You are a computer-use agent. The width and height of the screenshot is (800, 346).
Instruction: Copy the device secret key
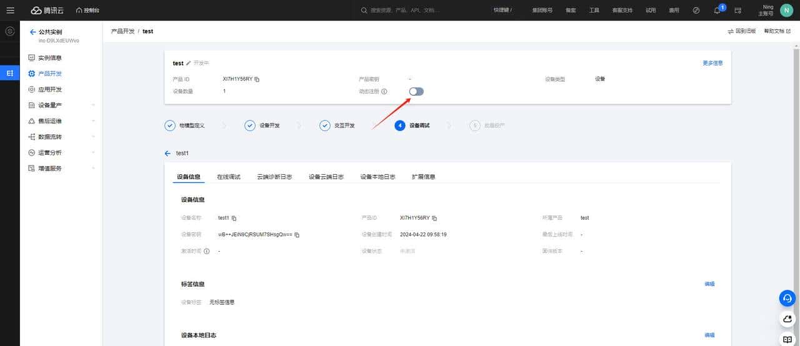[297, 235]
